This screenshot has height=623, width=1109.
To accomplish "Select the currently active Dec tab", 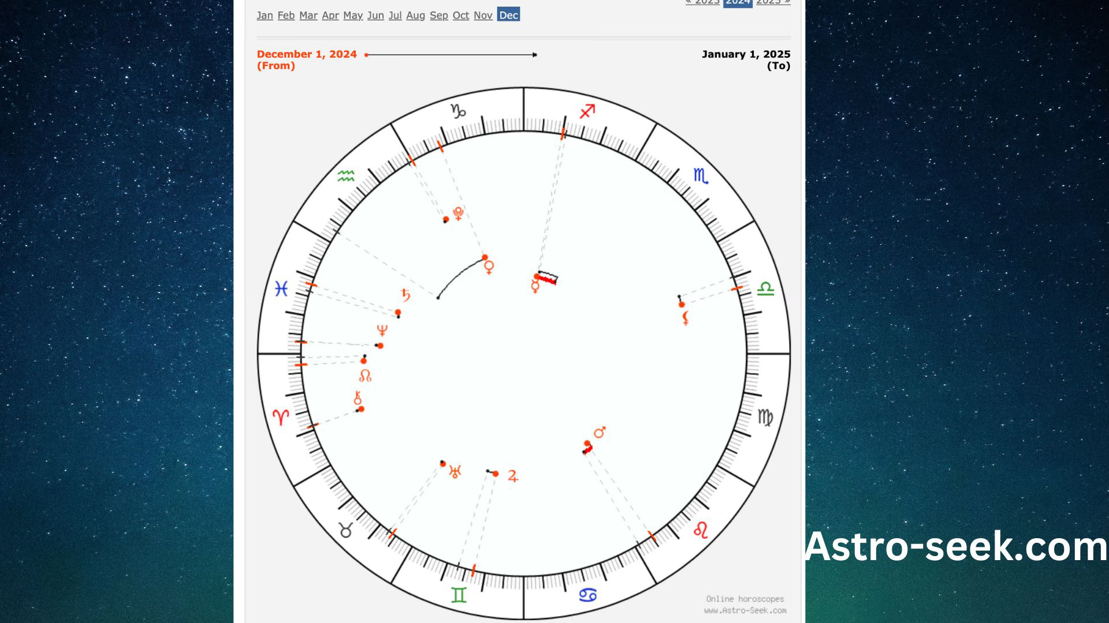I will 508,16.
